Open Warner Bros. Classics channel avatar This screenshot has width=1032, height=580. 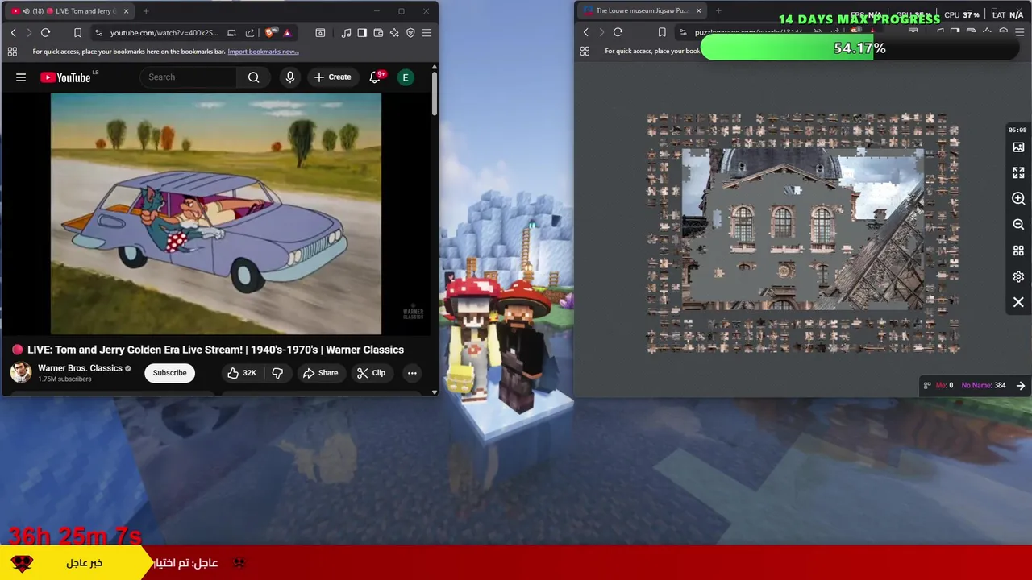tap(21, 372)
